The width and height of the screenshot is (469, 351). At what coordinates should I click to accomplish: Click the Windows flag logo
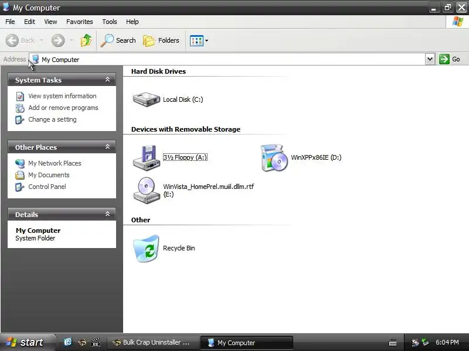(x=458, y=22)
